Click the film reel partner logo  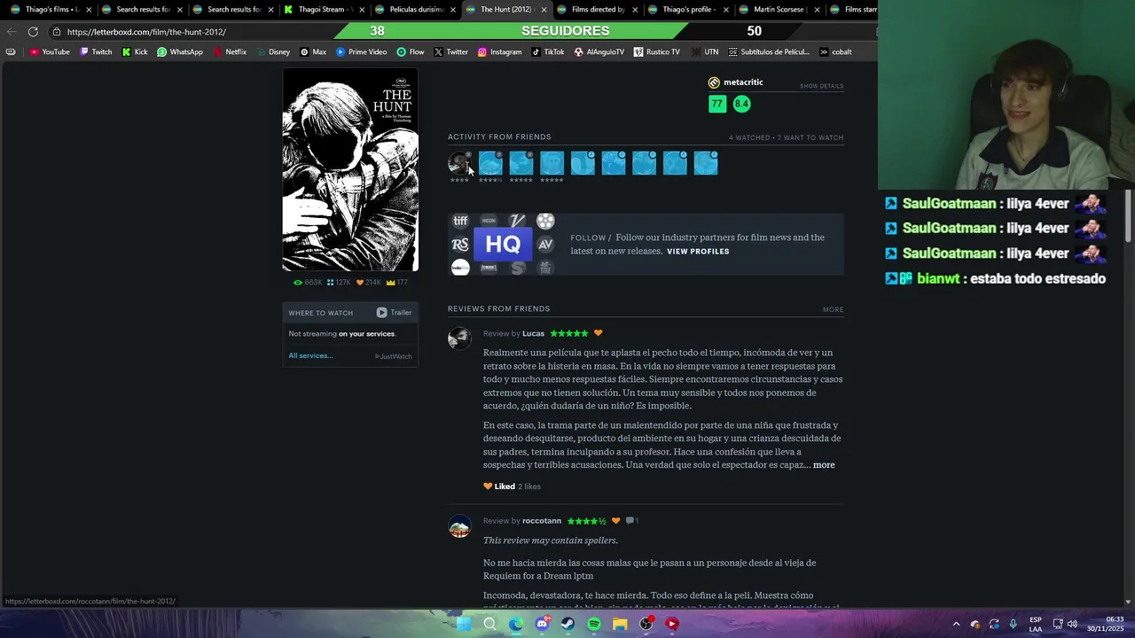545,221
